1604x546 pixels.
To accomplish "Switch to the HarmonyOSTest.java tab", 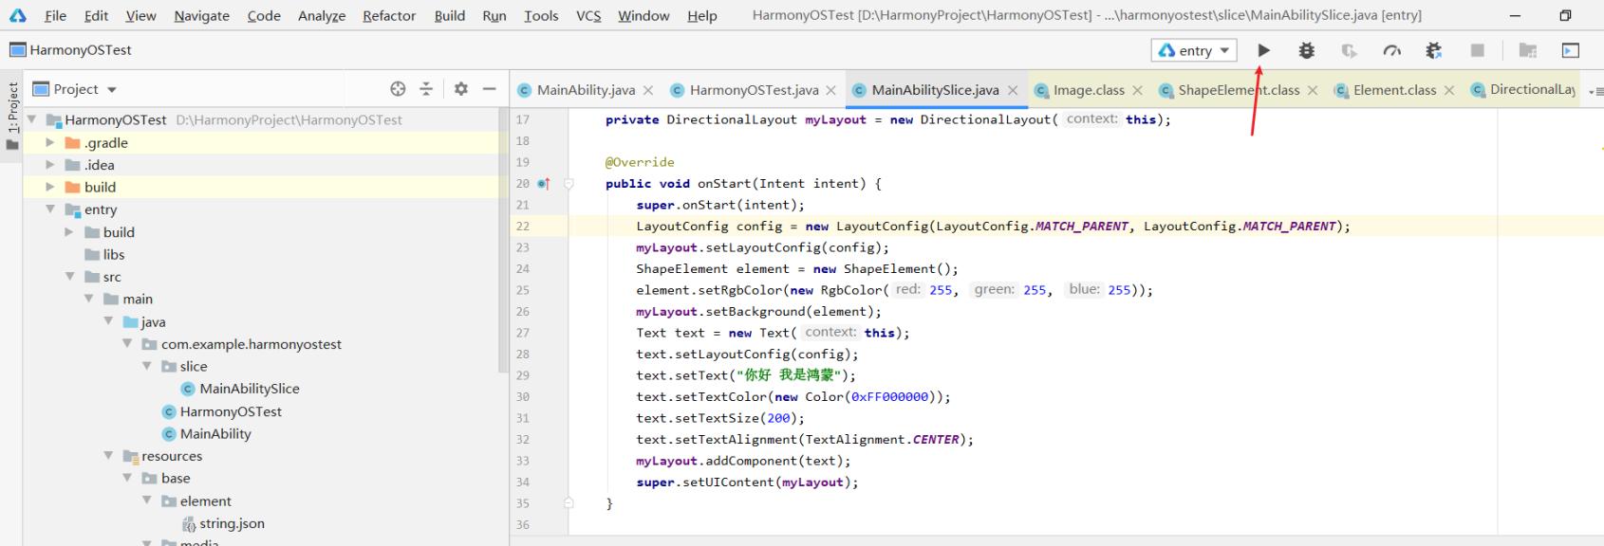I will point(753,90).
